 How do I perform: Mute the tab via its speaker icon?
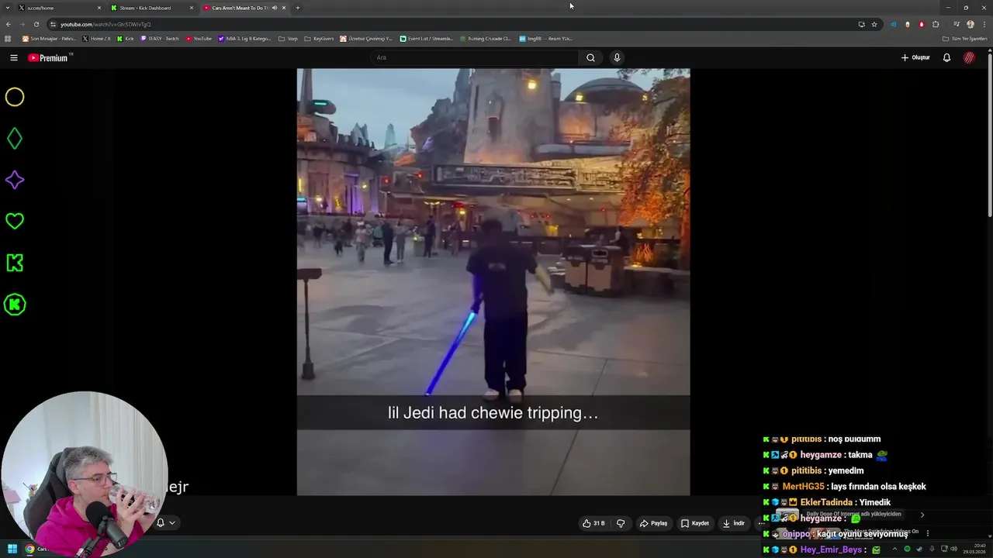point(275,8)
